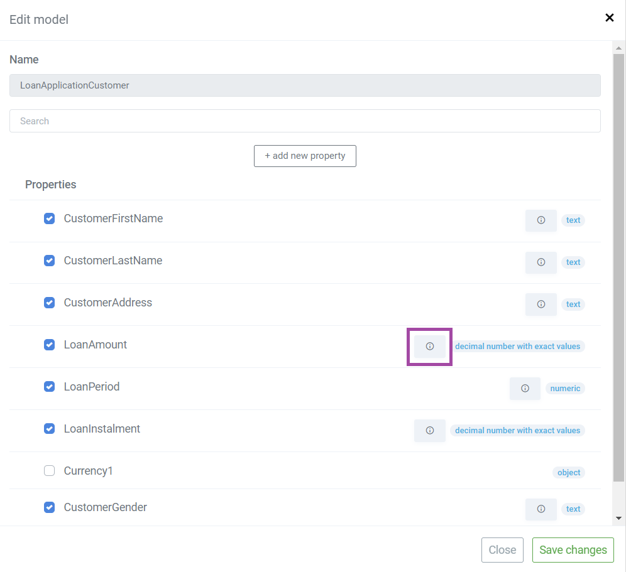View info for the CustomerGender property
Viewport: 626px width, 572px height.
[x=541, y=509]
